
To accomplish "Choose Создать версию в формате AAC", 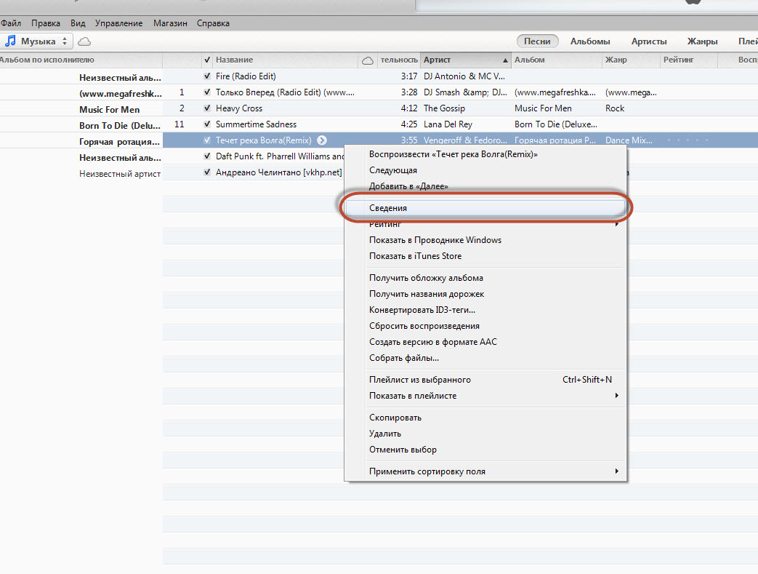I will point(485,342).
